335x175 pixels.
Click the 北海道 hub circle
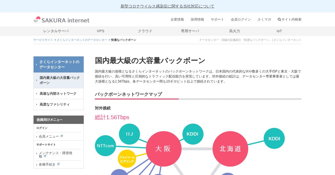pos(230,149)
